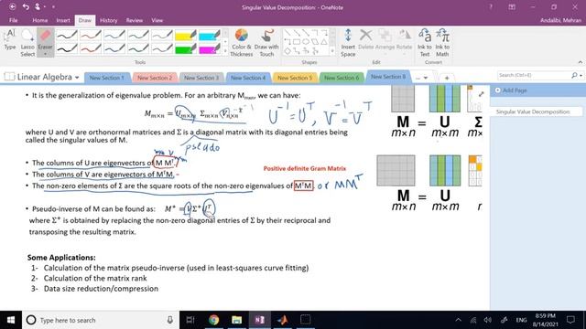Click Insert Space tool
Screen dimensions: 586x329
(348, 43)
